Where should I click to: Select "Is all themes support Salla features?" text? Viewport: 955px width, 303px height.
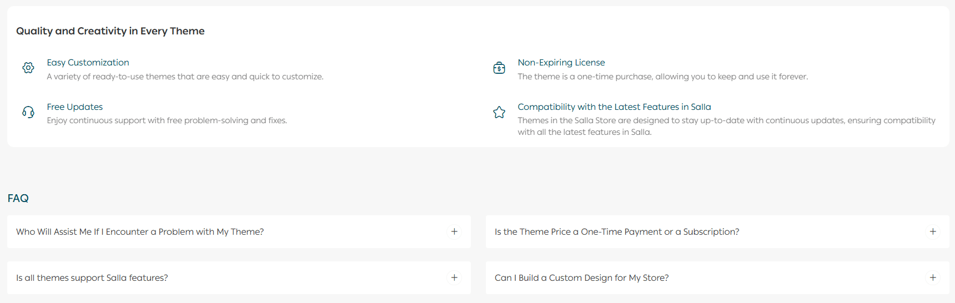(92, 278)
